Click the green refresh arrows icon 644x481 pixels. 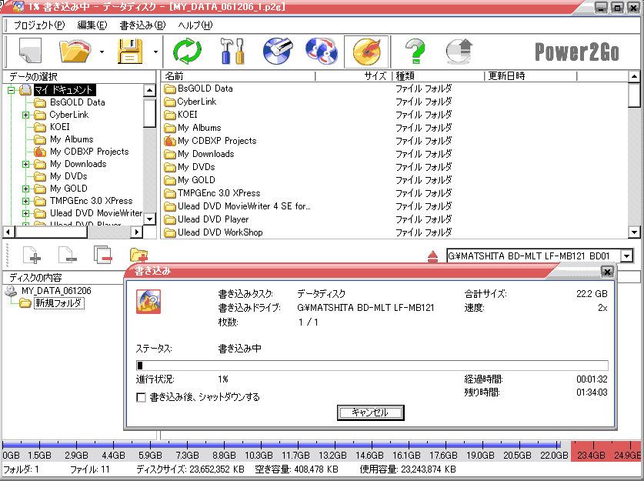click(187, 51)
